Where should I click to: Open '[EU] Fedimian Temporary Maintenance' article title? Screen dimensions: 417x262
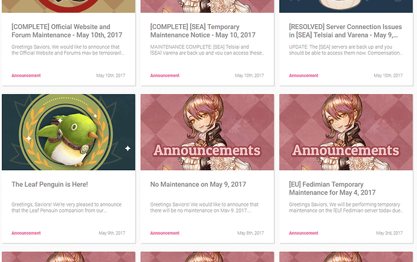click(332, 188)
